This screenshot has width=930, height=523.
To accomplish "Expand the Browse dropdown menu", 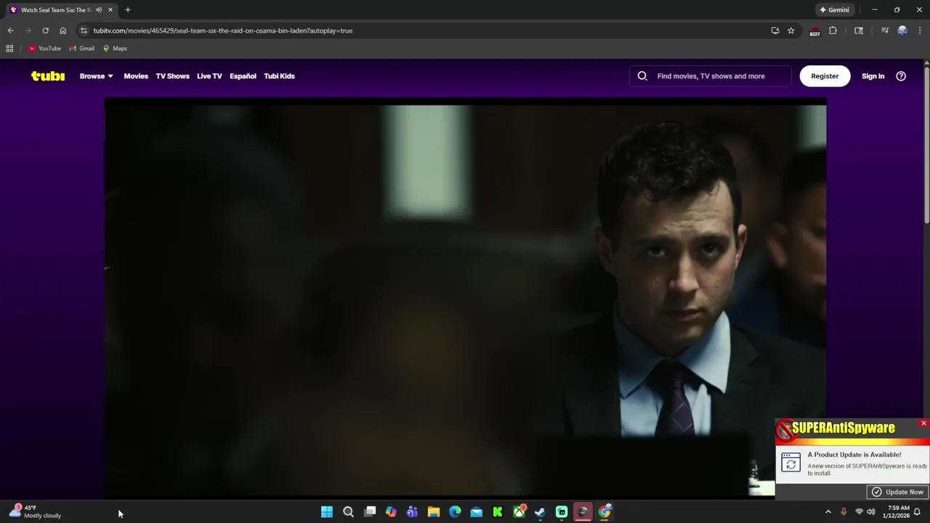I will (x=96, y=76).
